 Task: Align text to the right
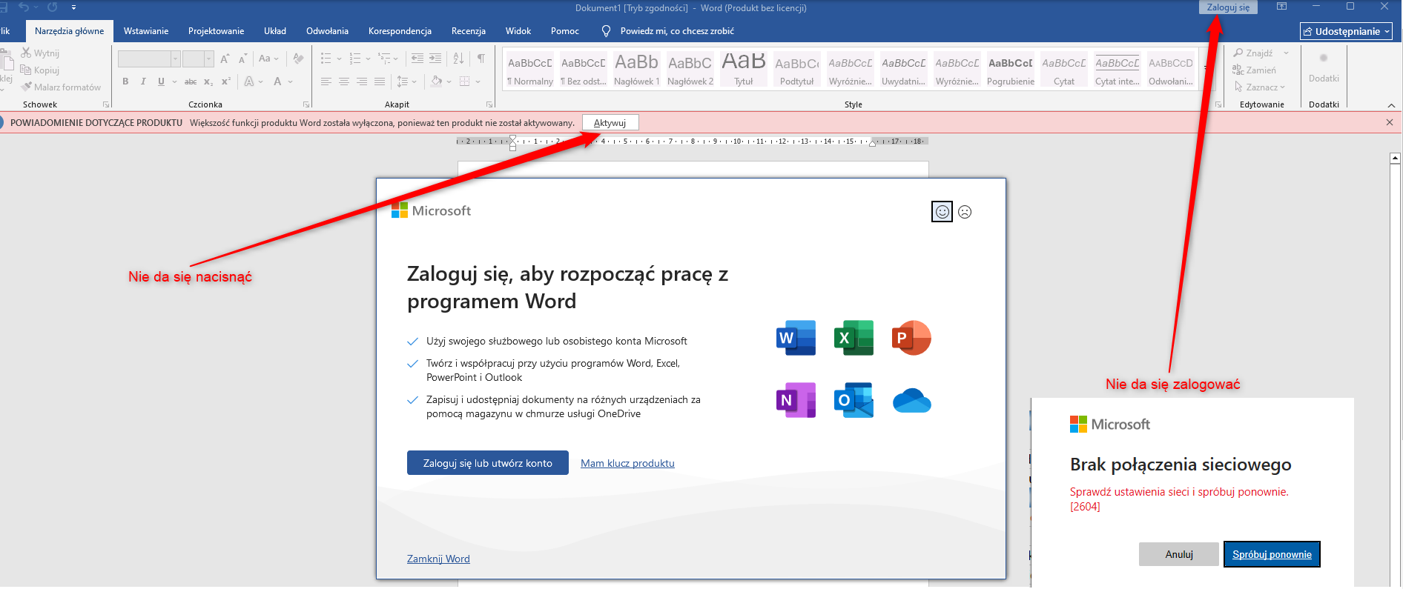[362, 81]
